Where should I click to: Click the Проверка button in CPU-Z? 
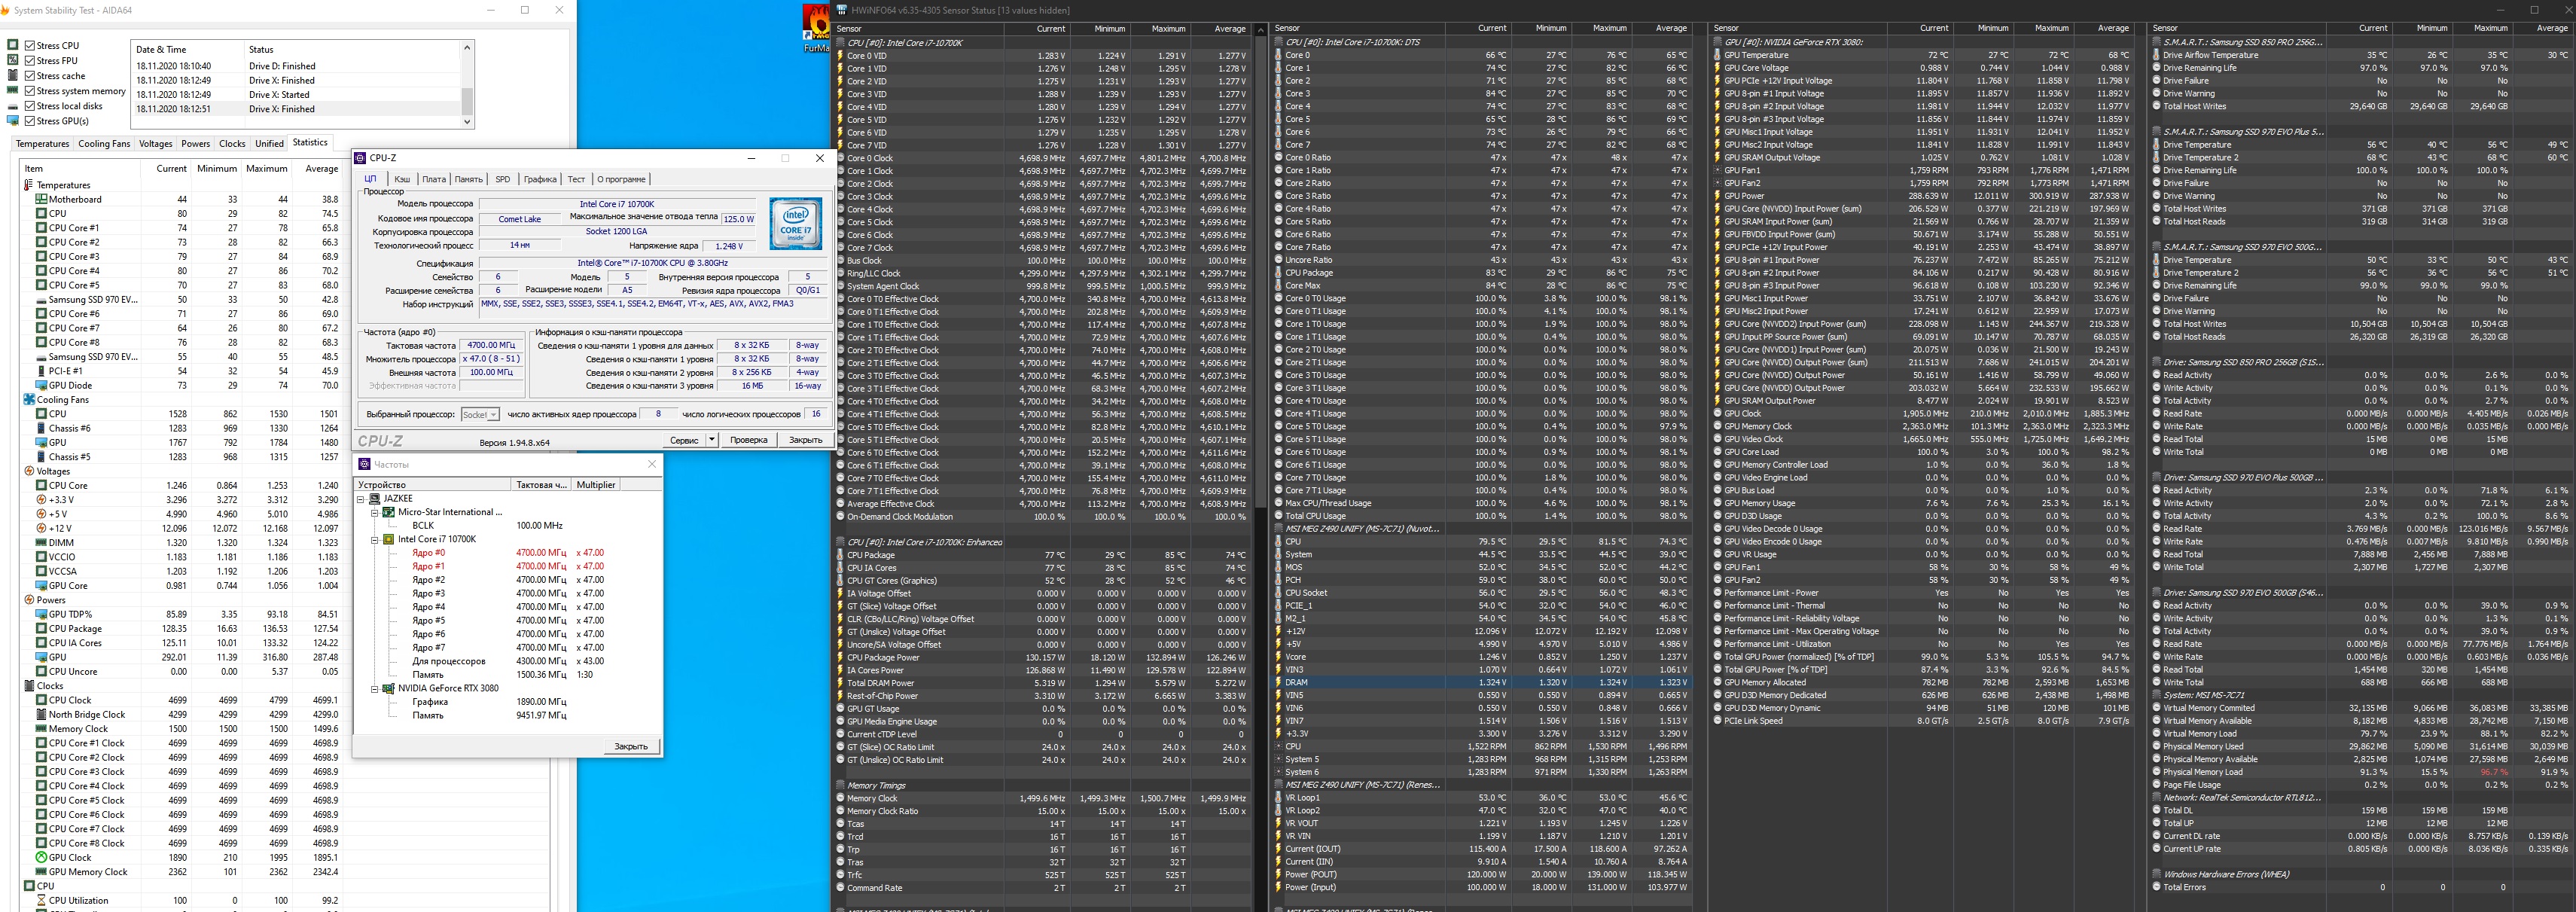click(x=748, y=440)
